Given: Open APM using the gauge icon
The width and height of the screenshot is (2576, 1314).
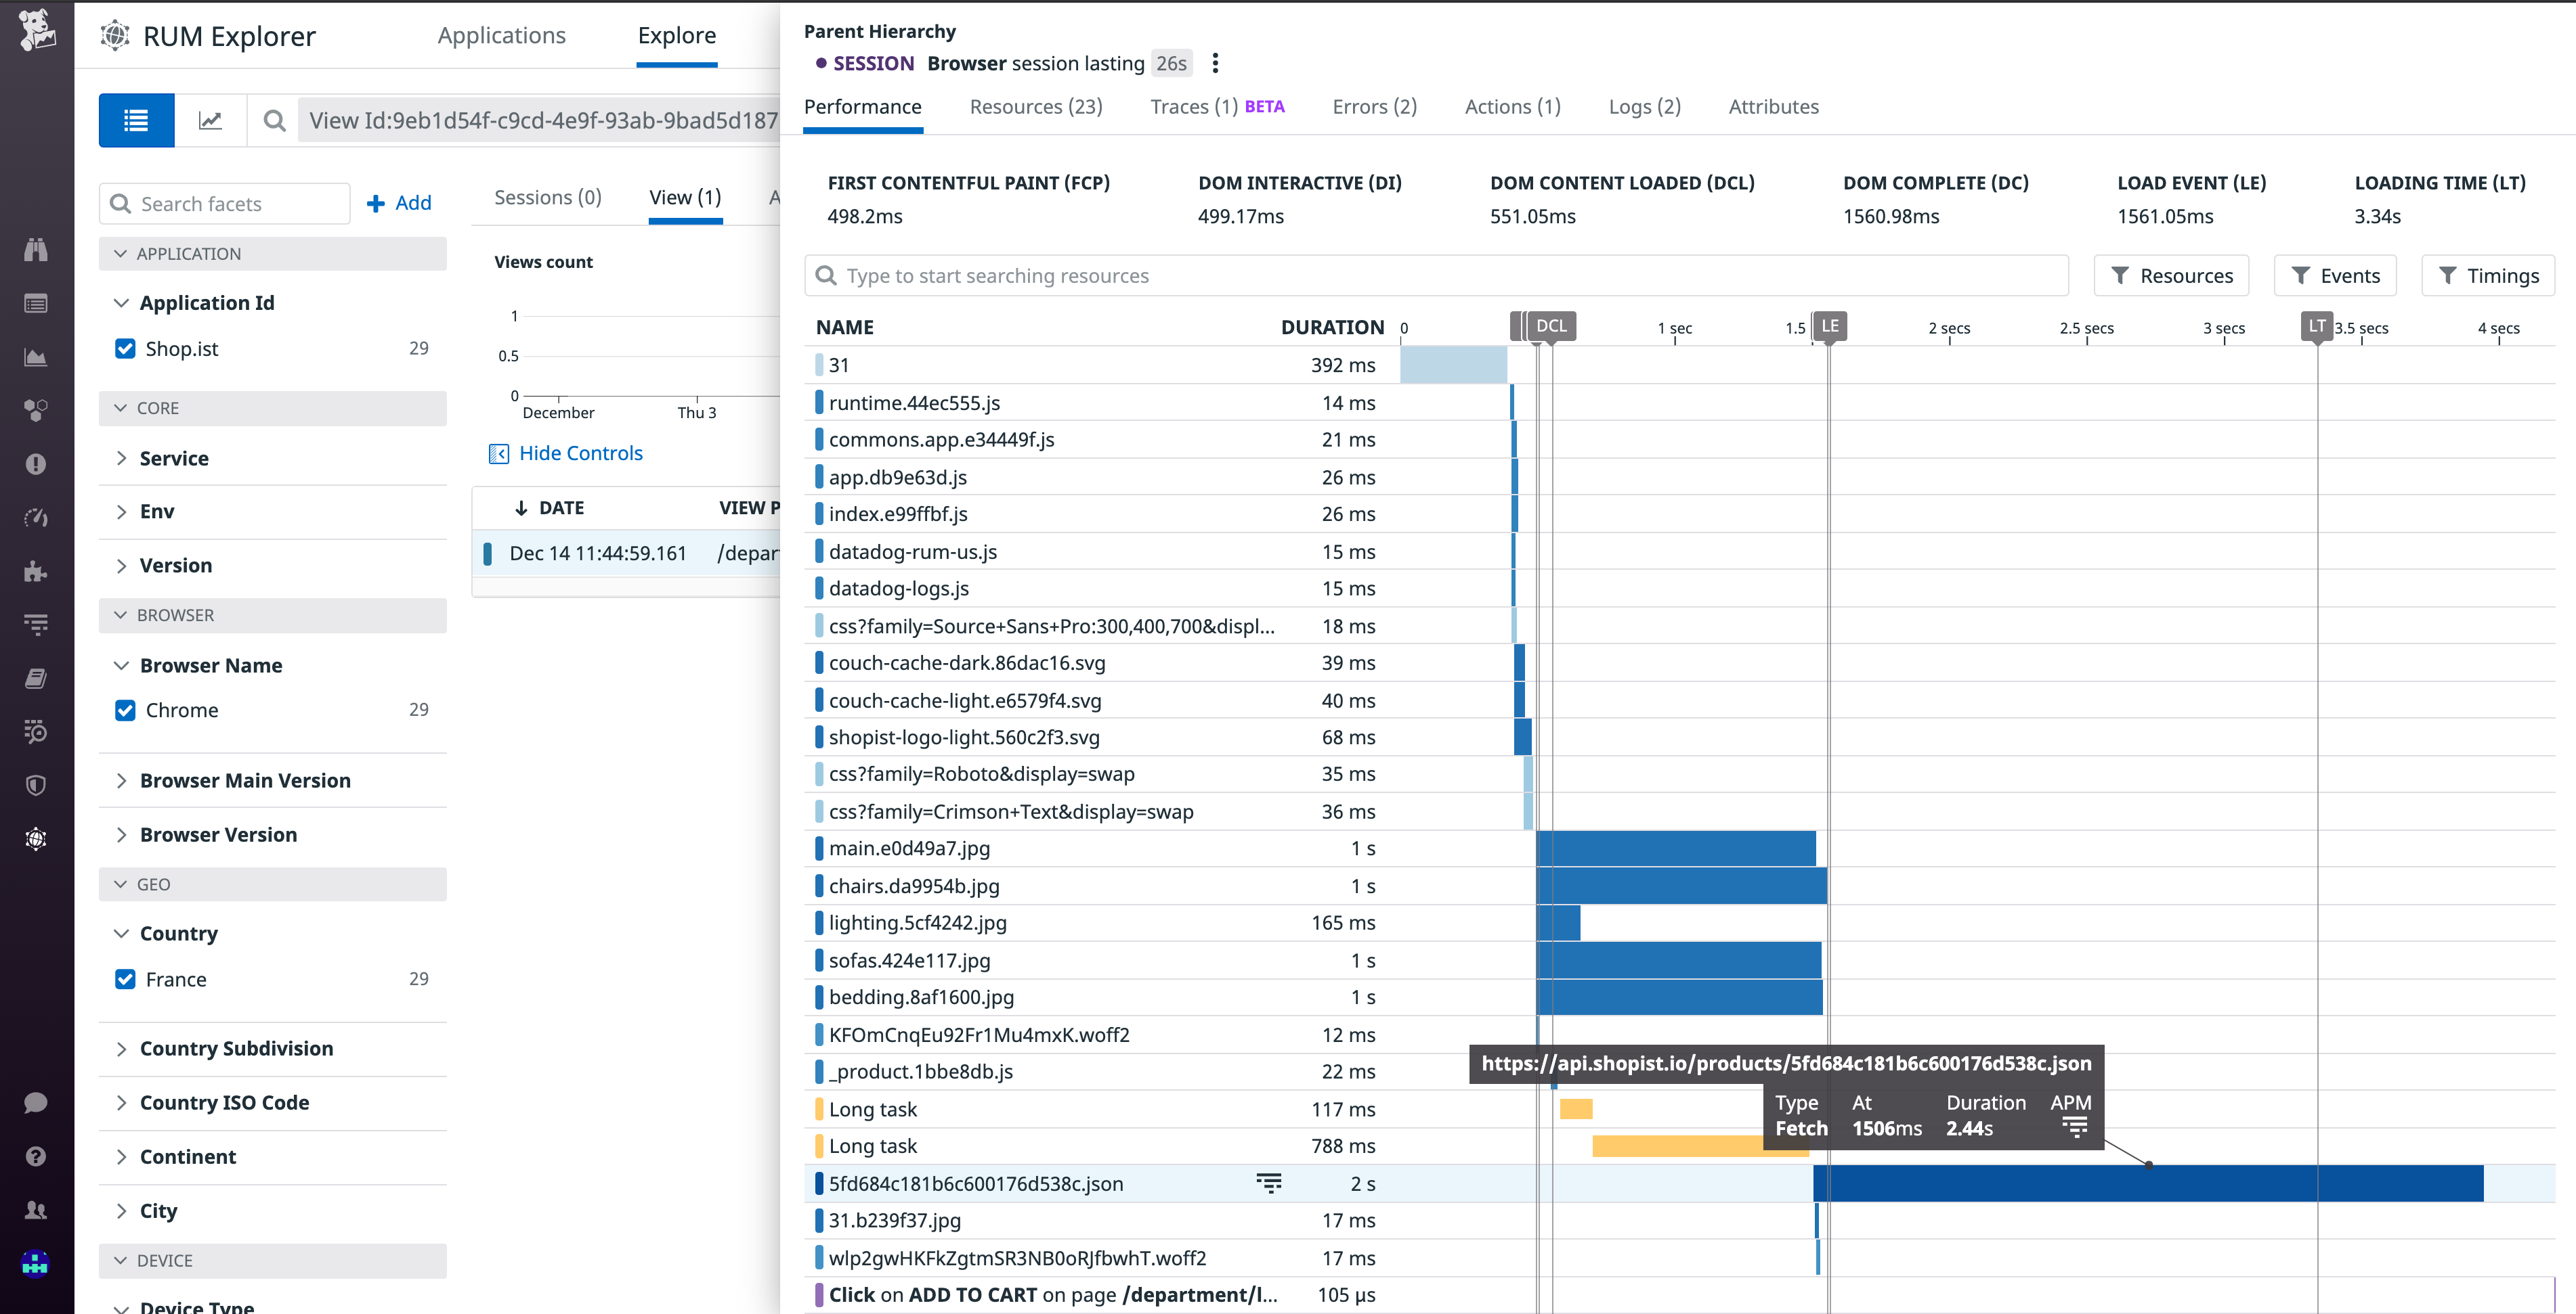Looking at the screenshot, I should click(36, 518).
